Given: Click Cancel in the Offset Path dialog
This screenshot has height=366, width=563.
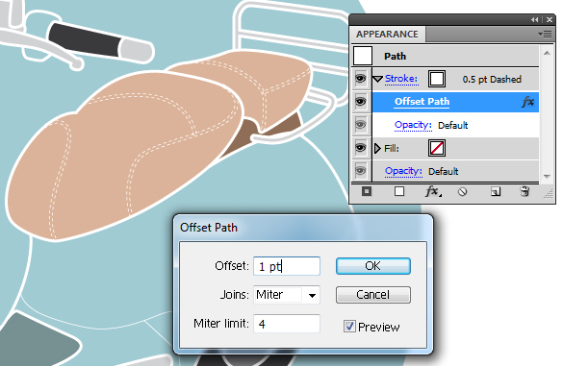Looking at the screenshot, I should 373,295.
